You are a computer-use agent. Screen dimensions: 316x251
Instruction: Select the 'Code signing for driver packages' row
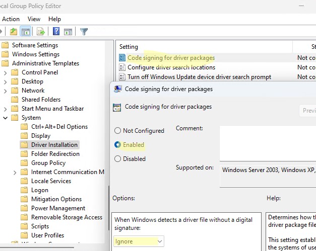point(216,58)
